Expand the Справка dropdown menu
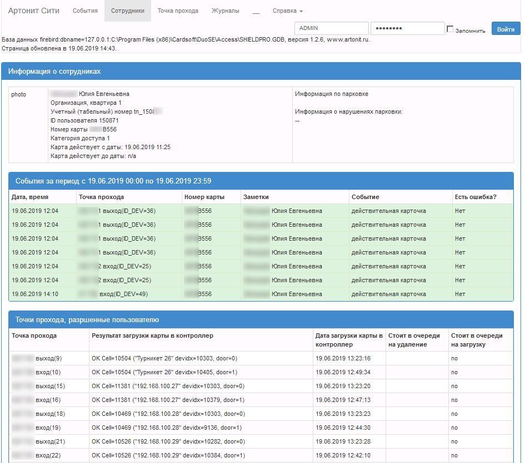The width and height of the screenshot is (525, 463). point(287,11)
